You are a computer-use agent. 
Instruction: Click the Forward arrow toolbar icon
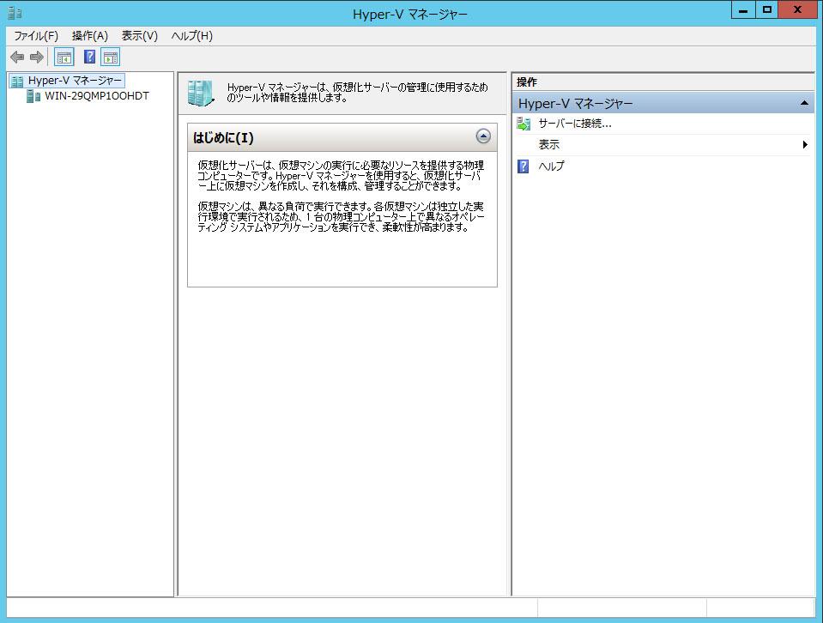[x=36, y=57]
